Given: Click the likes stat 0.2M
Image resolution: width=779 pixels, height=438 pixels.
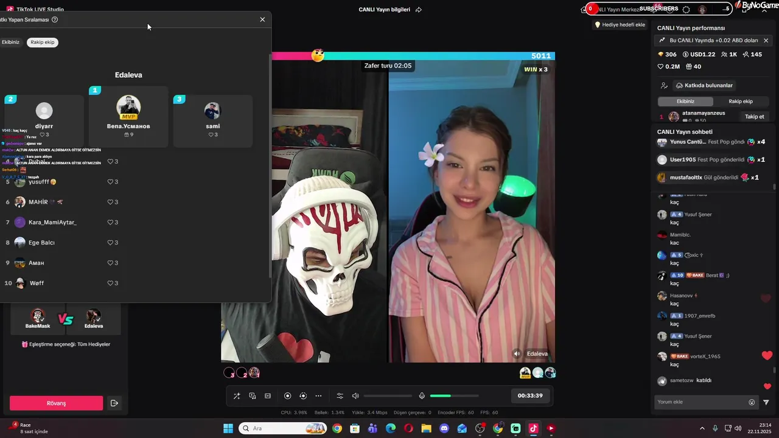Looking at the screenshot, I should (668, 66).
